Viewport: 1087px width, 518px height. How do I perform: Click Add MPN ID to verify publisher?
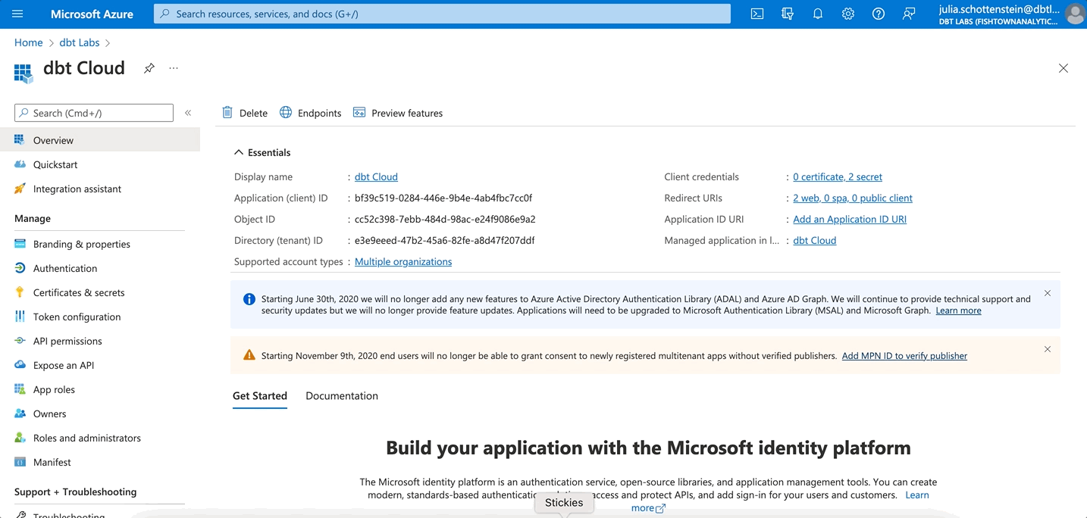click(904, 355)
